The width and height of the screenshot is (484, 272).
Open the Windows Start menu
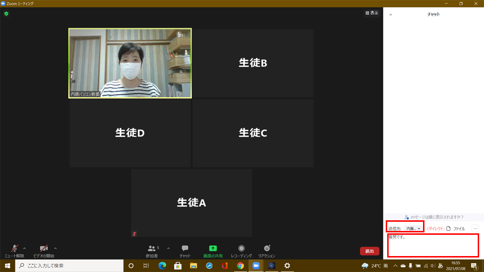(7, 266)
